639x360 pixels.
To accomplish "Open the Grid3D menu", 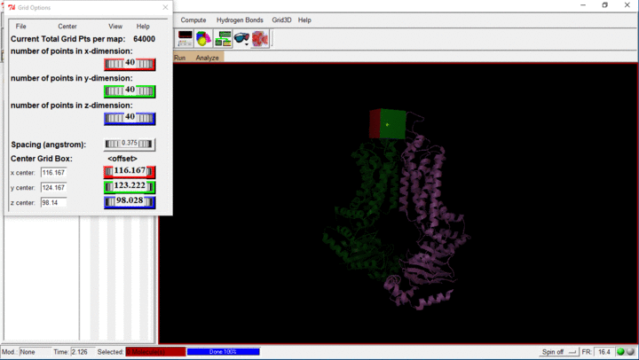I will coord(281,20).
